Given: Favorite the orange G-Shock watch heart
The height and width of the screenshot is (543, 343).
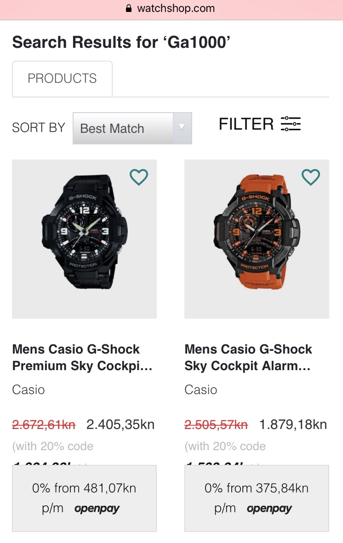Looking at the screenshot, I should pos(311,177).
